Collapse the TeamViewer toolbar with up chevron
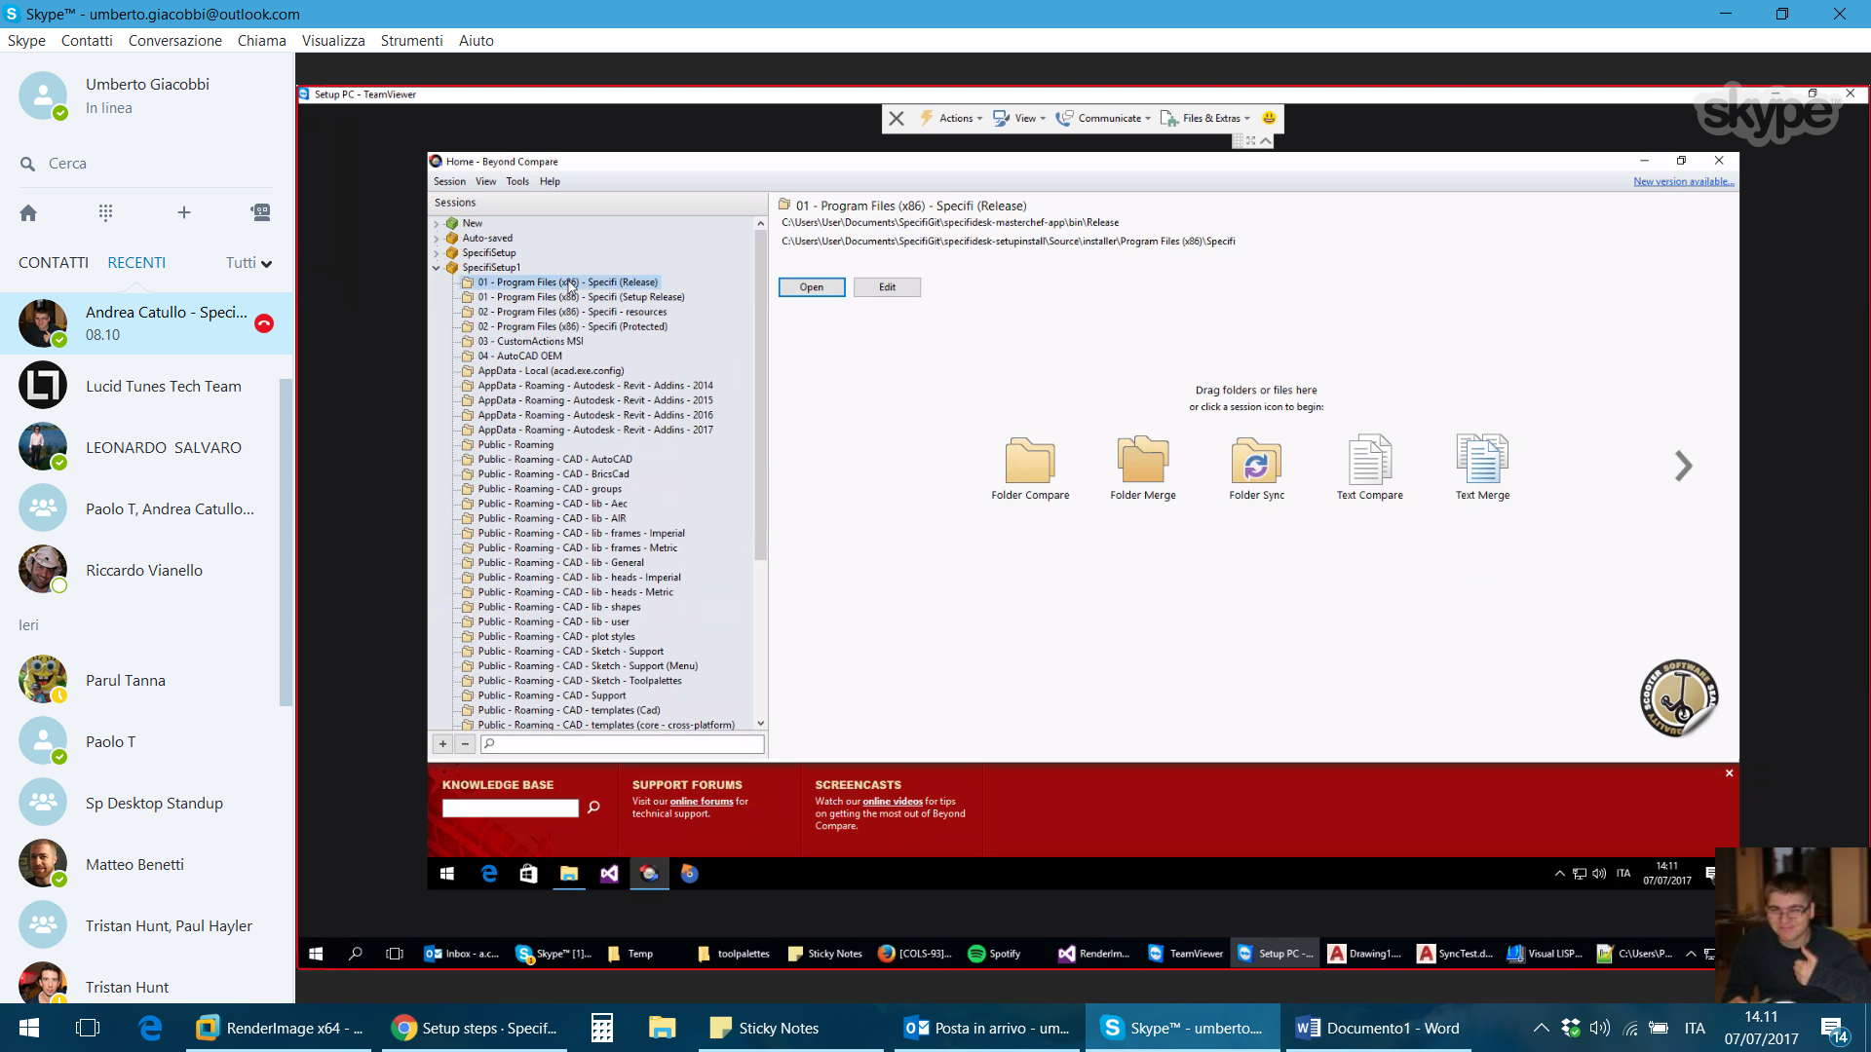Screen dimensions: 1871x1052 click(1266, 141)
